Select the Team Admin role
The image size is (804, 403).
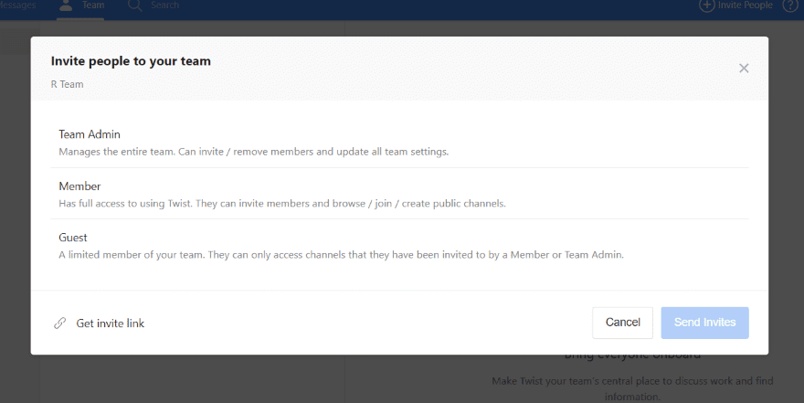tap(90, 134)
